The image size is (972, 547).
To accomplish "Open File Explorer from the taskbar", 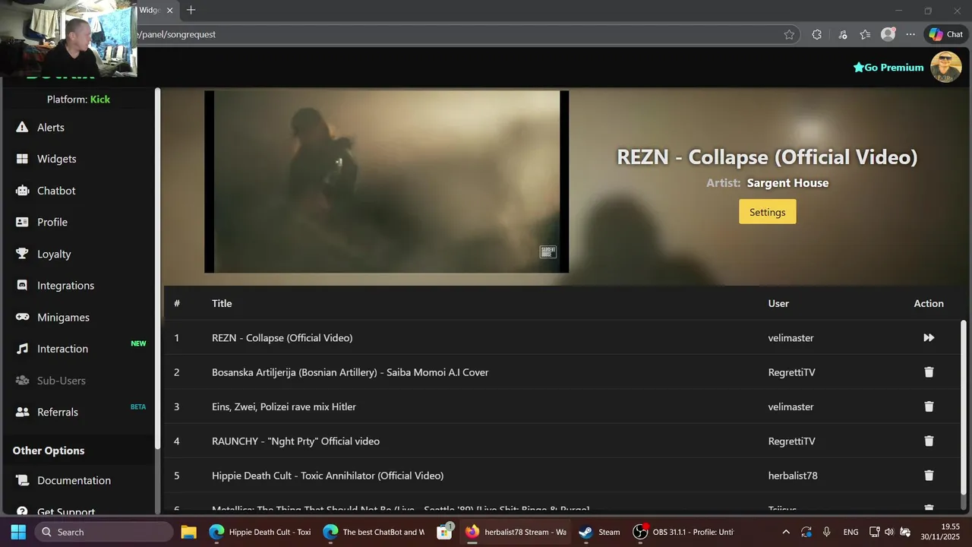I will pos(188,532).
